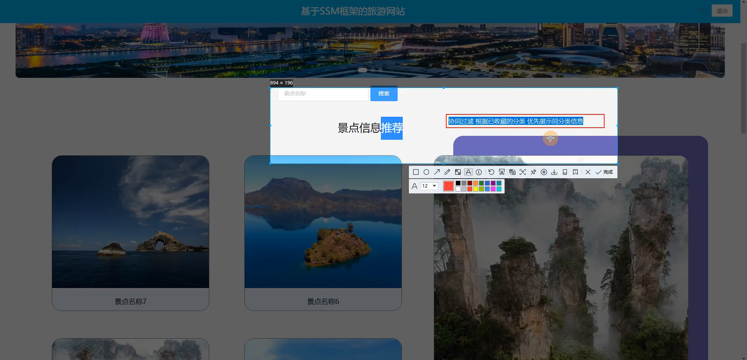
Task: Undo the last annotation
Action: (x=491, y=172)
